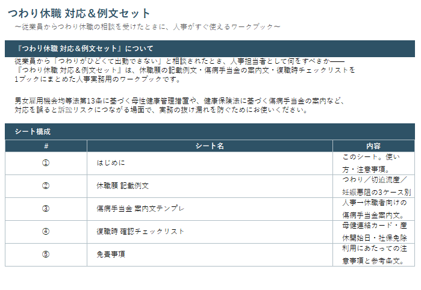Click the 母健連絡カード・産休開始日 cell
Screen dimensions: 421x290
[373, 232]
